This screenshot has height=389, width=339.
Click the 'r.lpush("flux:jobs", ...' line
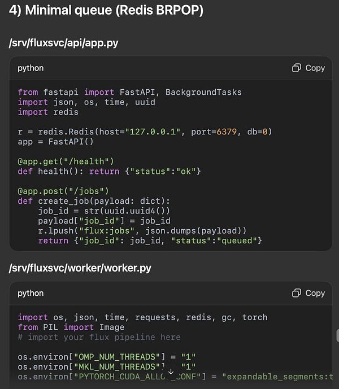tap(142, 231)
